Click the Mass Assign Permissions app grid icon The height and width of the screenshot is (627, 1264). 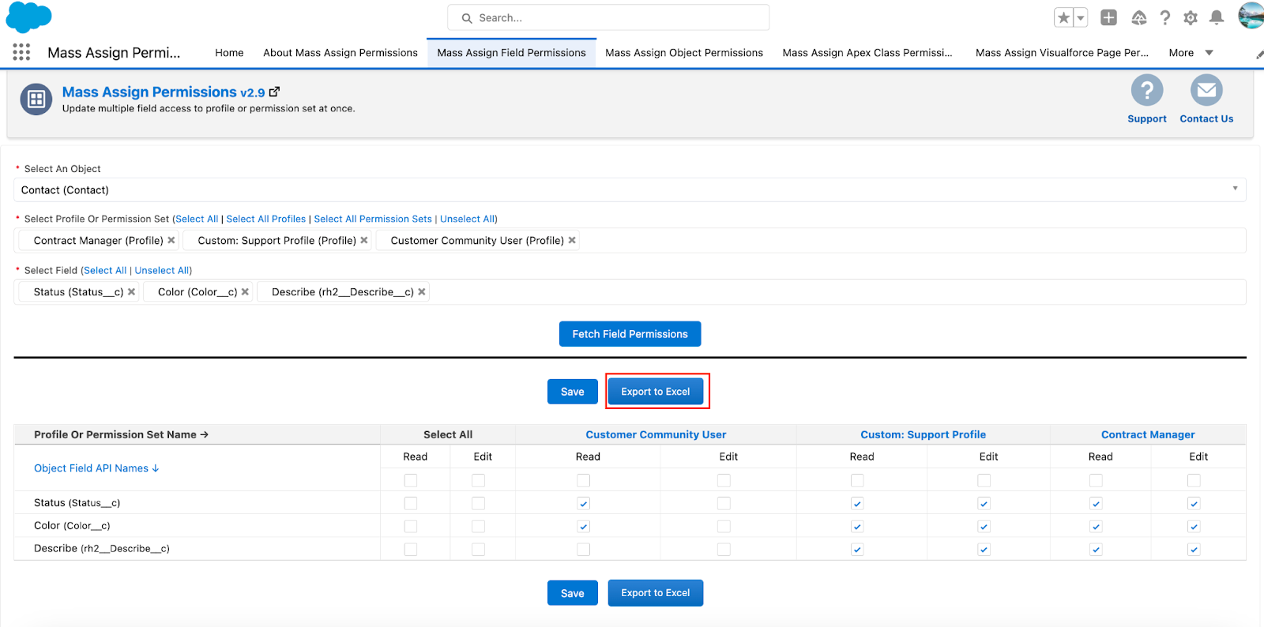click(36, 99)
